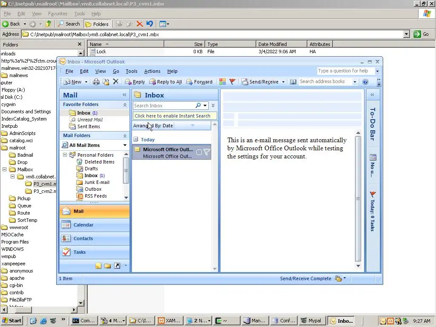This screenshot has height=327, width=436.
Task: Click the Move to Folder icon in Outlook
Action: coord(106,82)
